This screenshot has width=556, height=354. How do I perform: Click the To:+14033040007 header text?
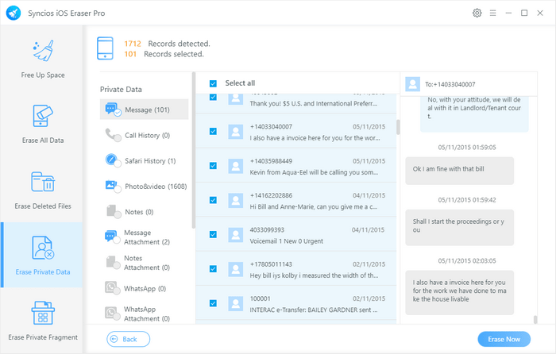[x=450, y=84]
